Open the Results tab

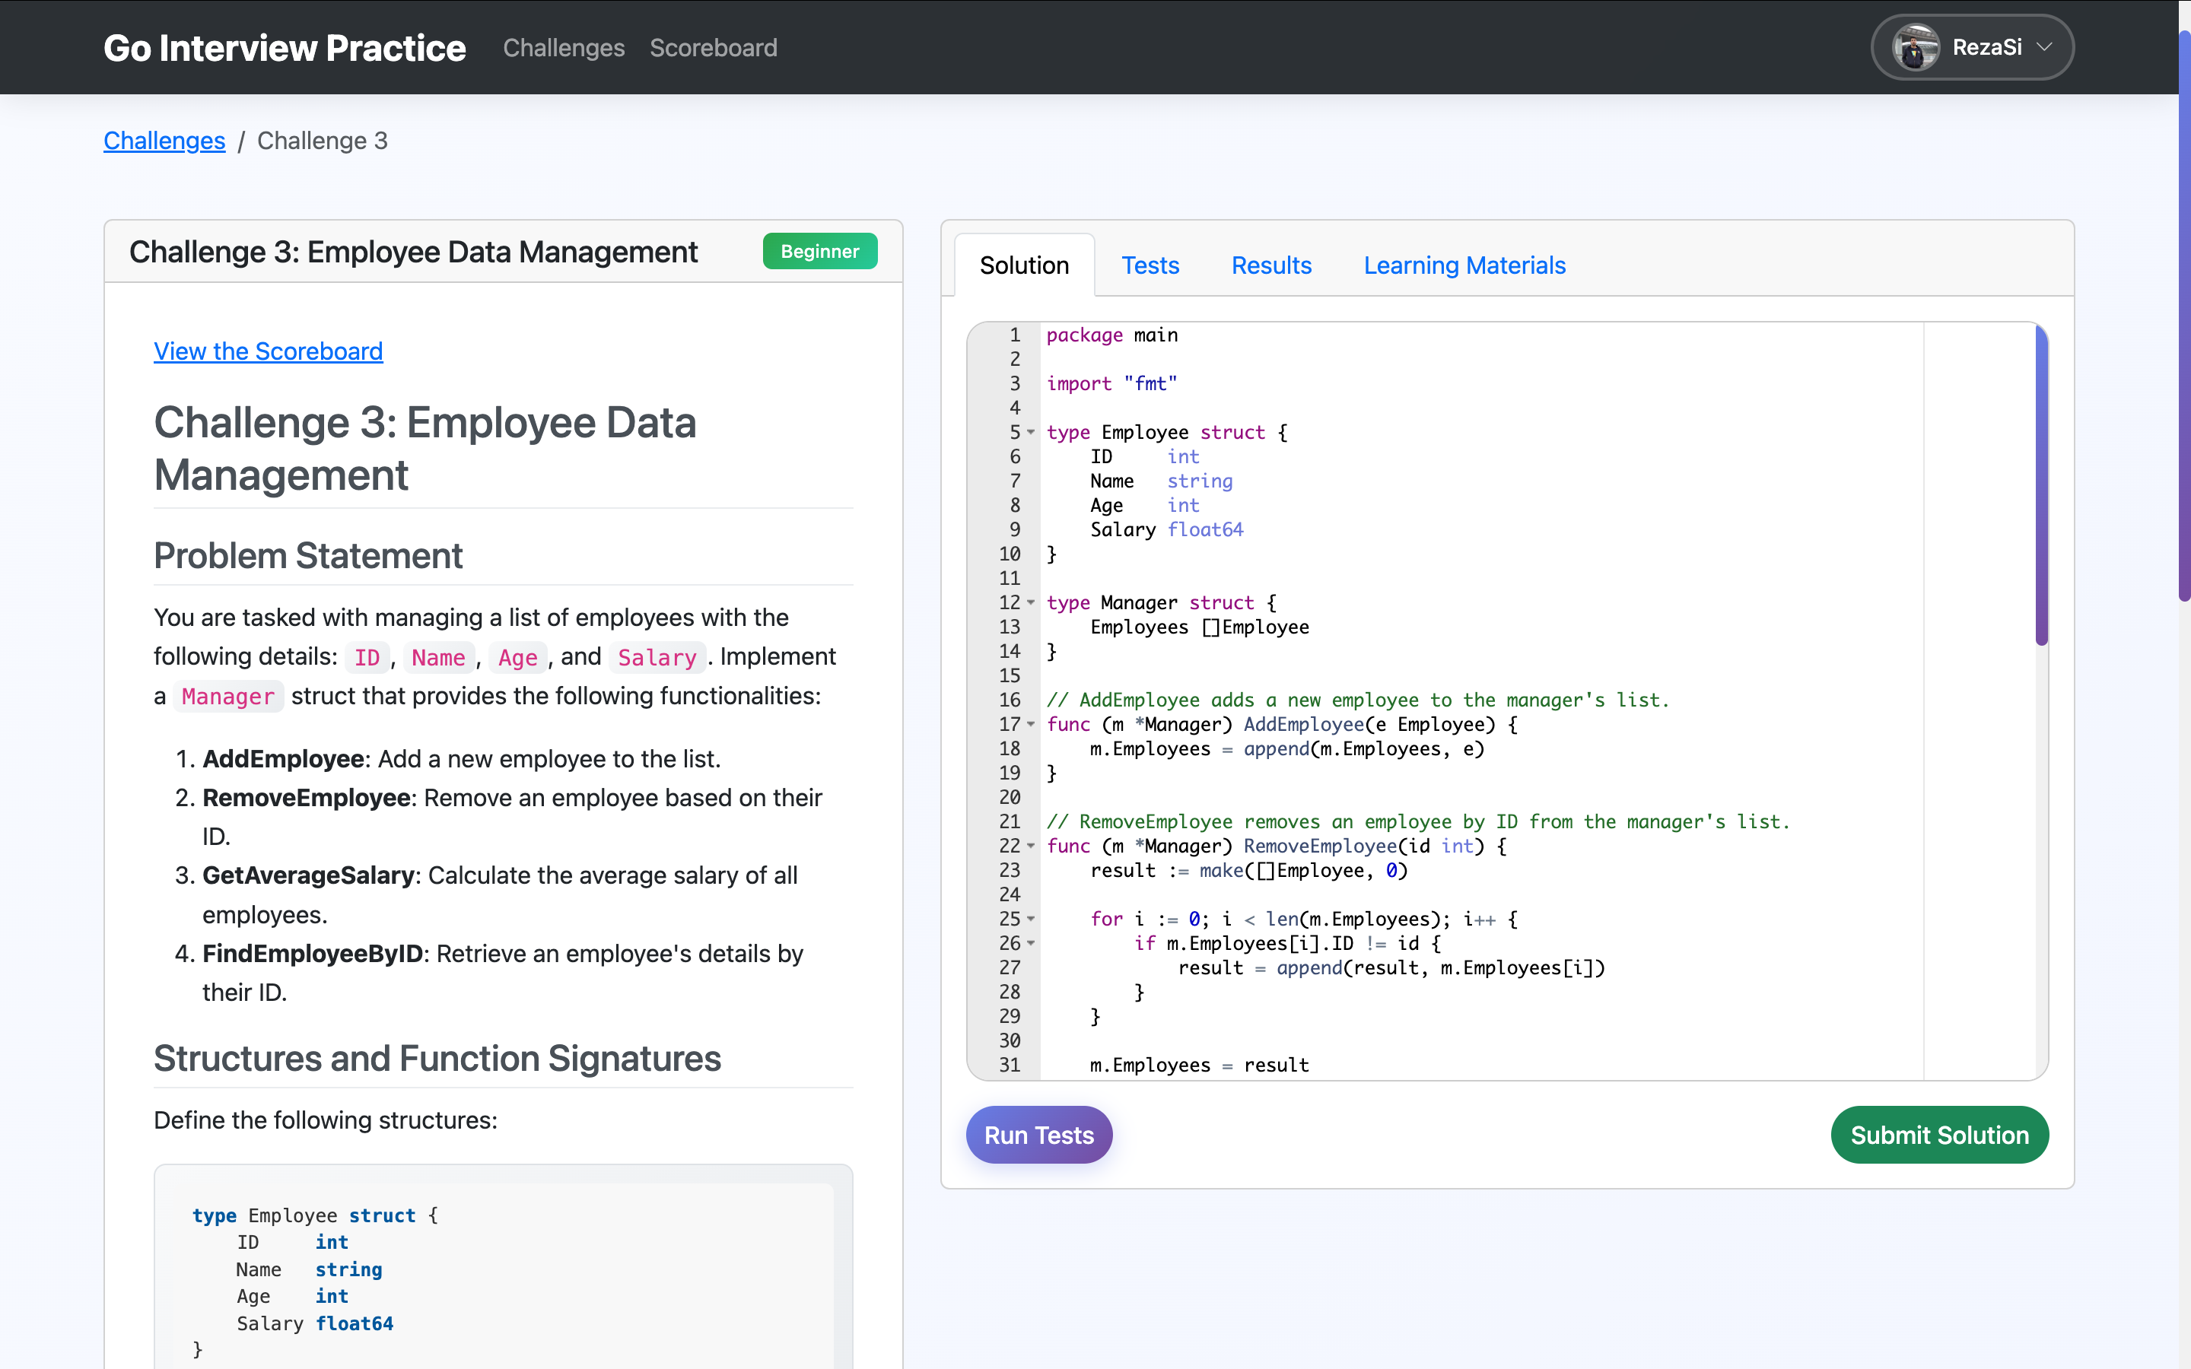click(1271, 265)
